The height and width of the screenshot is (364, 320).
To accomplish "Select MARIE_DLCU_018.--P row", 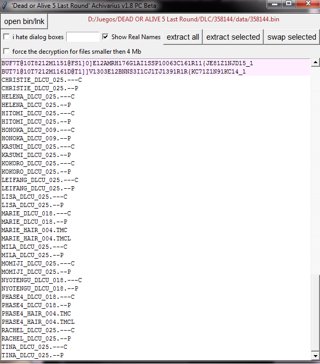I will 155,222.
